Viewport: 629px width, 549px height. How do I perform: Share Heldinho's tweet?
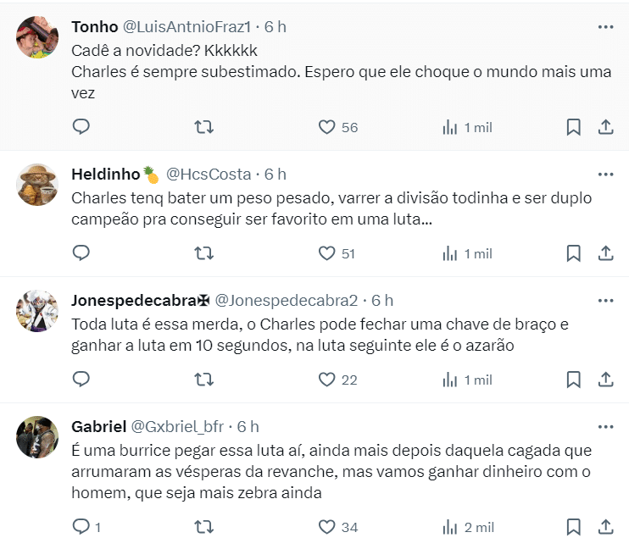606,253
